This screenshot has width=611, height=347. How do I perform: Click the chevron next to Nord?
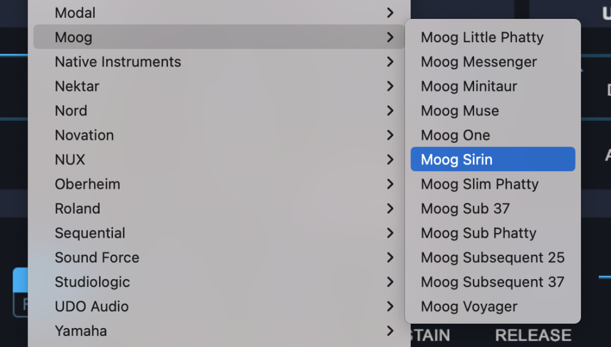click(390, 111)
